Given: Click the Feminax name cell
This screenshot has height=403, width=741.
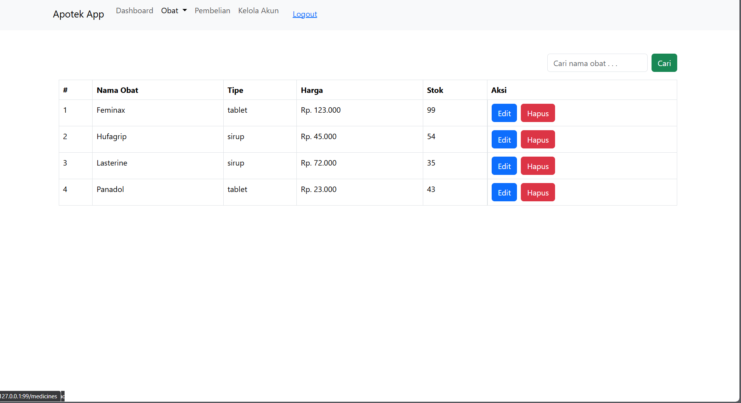Looking at the screenshot, I should click(111, 110).
